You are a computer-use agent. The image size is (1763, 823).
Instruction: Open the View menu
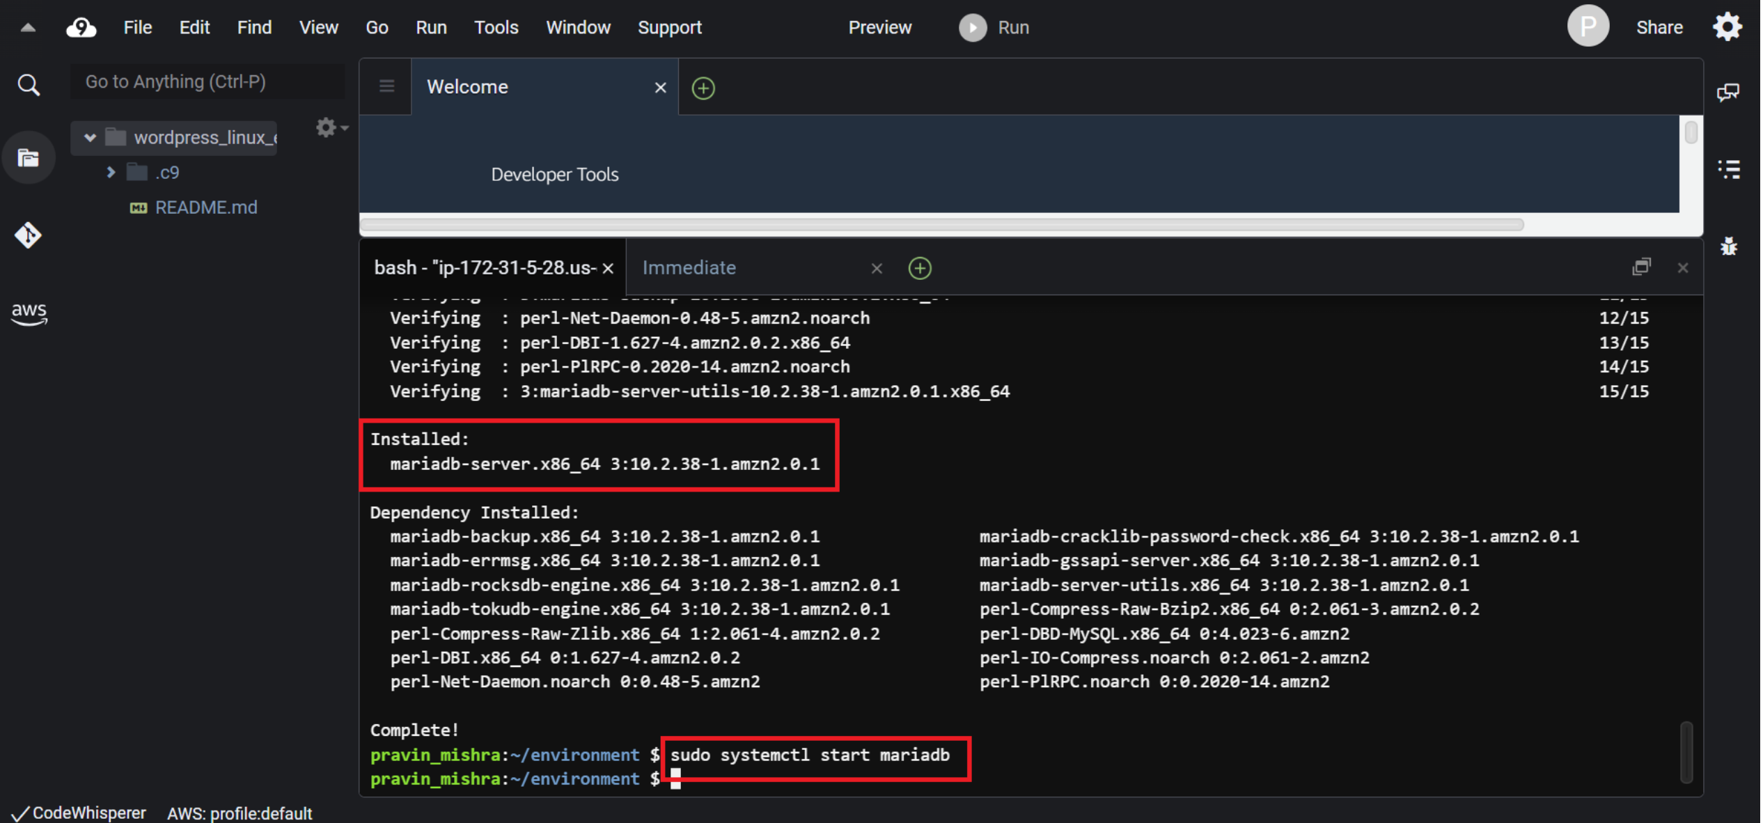pos(318,27)
